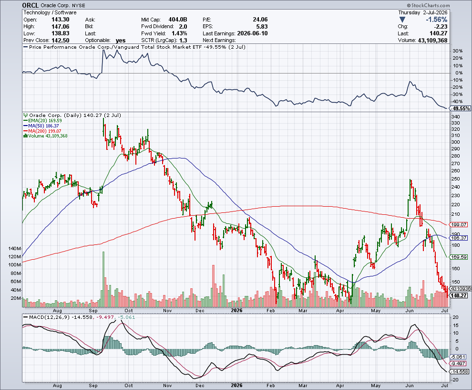Click the -49.55% tag on performance axis
472x390 pixels.
click(x=460, y=108)
